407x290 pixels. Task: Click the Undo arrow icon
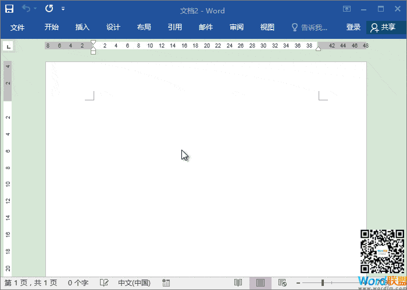26,8
